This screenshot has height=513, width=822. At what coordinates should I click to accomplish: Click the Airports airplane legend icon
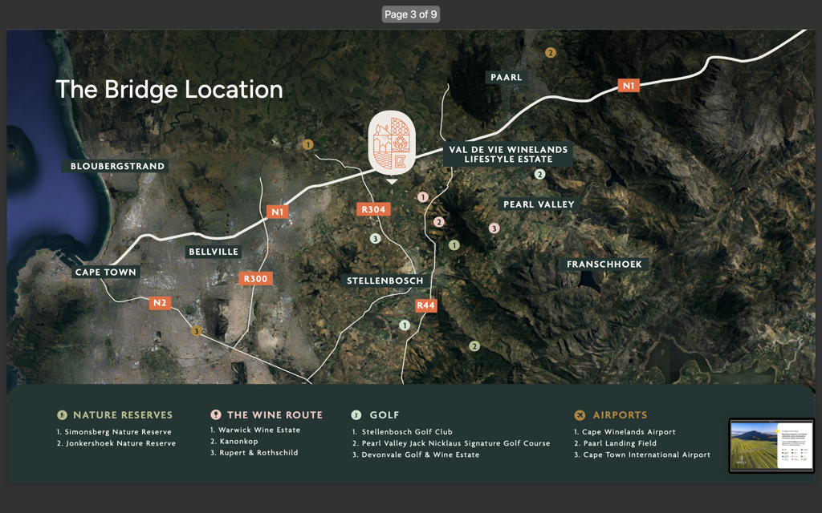coord(580,415)
